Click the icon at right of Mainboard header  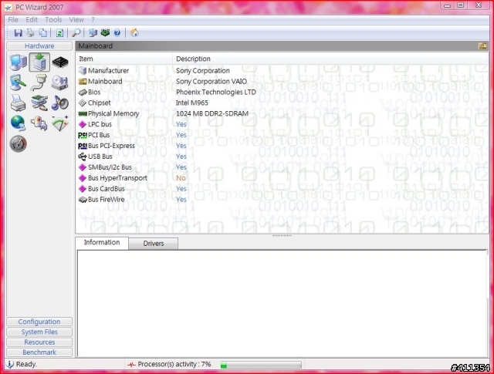click(482, 46)
